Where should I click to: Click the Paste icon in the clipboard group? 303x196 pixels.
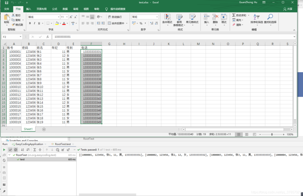pos(7,17)
